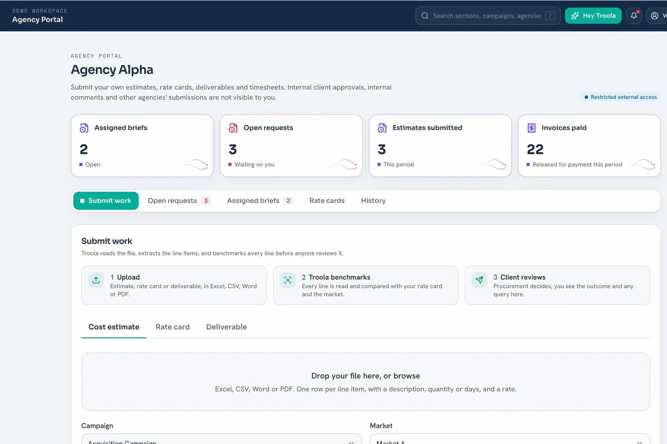Image resolution: width=667 pixels, height=444 pixels.
Task: Click the Upload step arrow icon
Action: pyautogui.click(x=96, y=280)
